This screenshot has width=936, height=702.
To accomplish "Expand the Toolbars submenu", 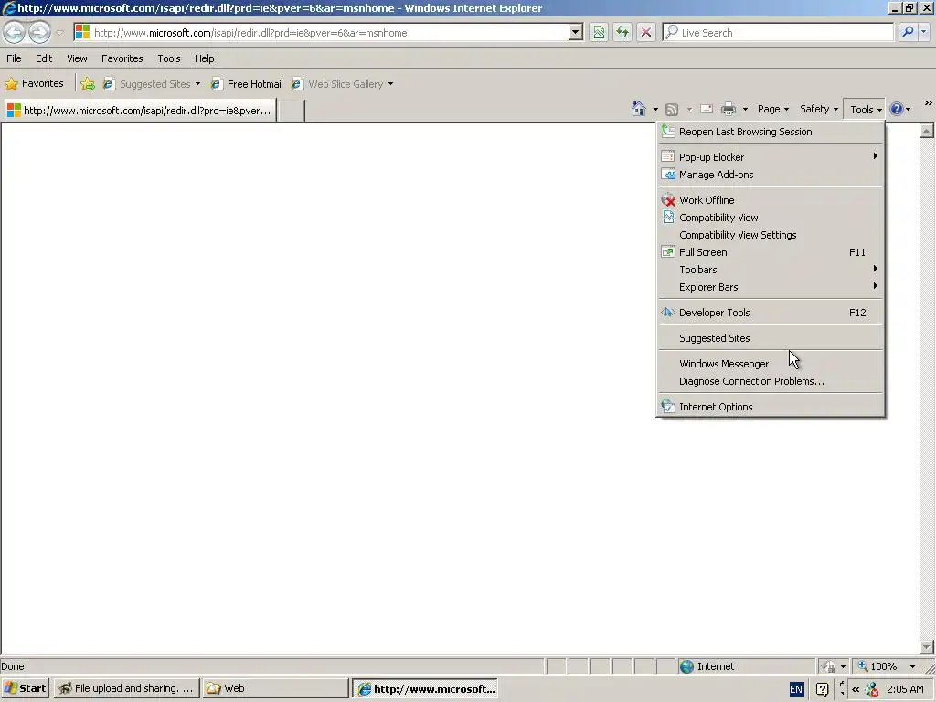I will pyautogui.click(x=771, y=270).
